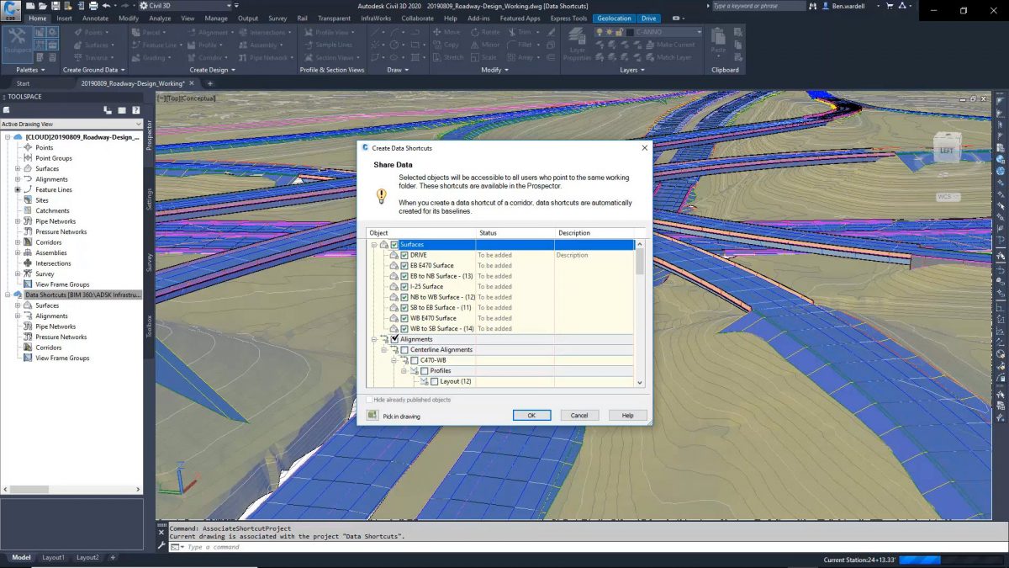The height and width of the screenshot is (568, 1009).
Task: Enable Hide already published objects
Action: tap(369, 400)
